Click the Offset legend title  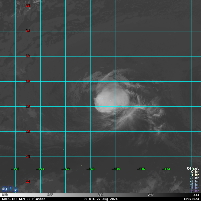click(x=193, y=169)
